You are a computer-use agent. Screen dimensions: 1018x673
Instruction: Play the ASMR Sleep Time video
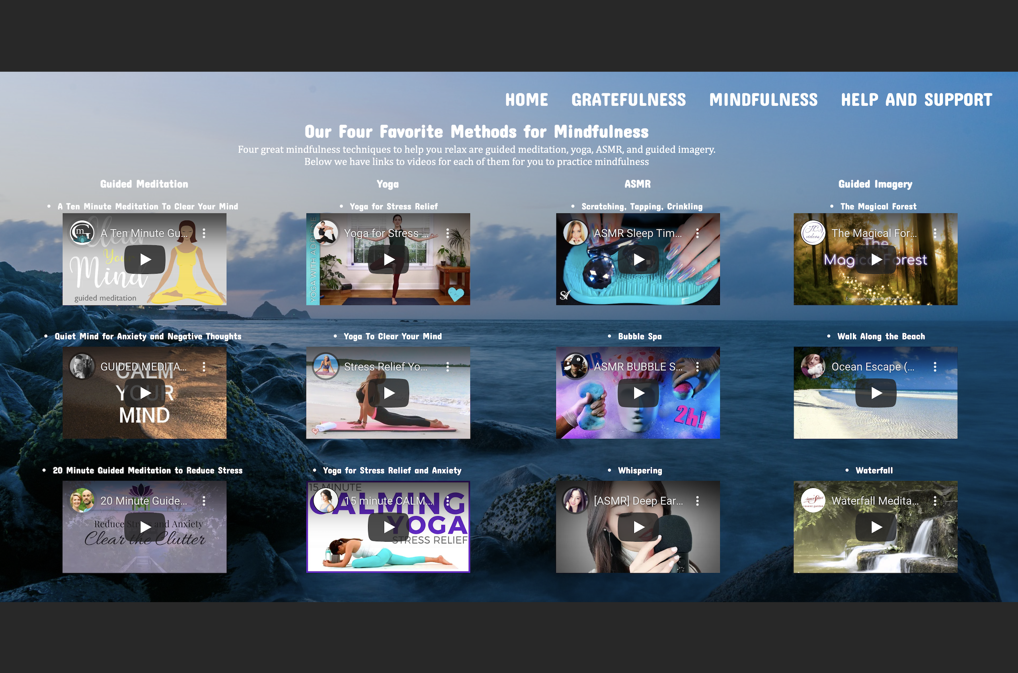click(x=638, y=259)
